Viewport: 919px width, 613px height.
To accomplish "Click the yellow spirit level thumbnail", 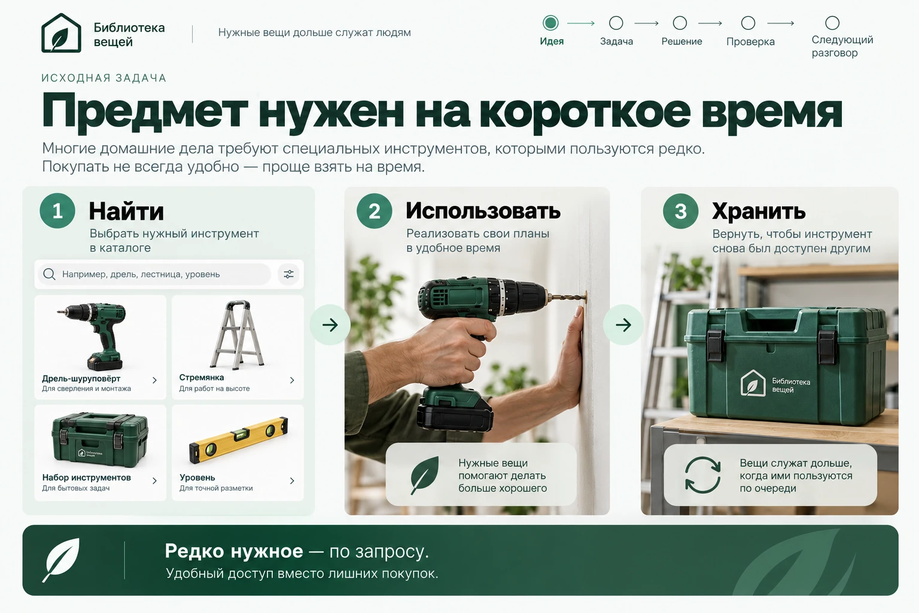I will point(238,441).
